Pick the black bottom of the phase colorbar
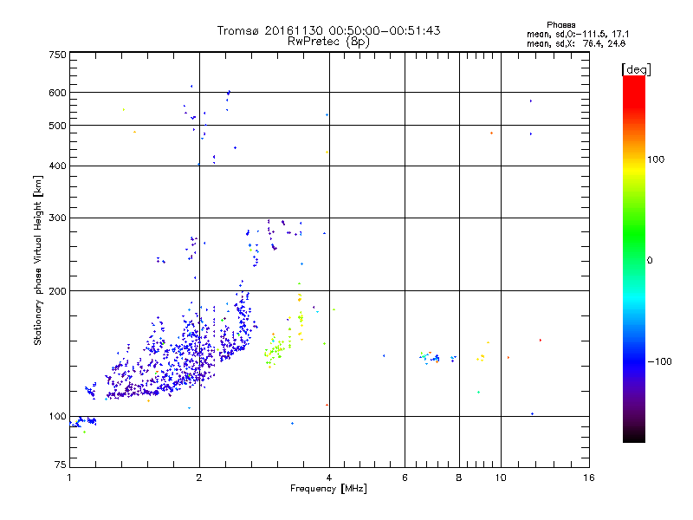693x520 pixels. point(634,436)
